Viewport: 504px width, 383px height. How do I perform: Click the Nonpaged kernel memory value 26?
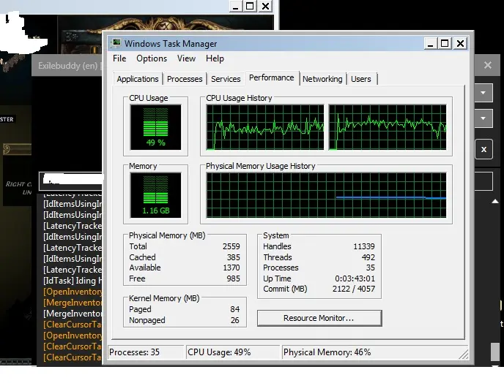[x=235, y=320]
